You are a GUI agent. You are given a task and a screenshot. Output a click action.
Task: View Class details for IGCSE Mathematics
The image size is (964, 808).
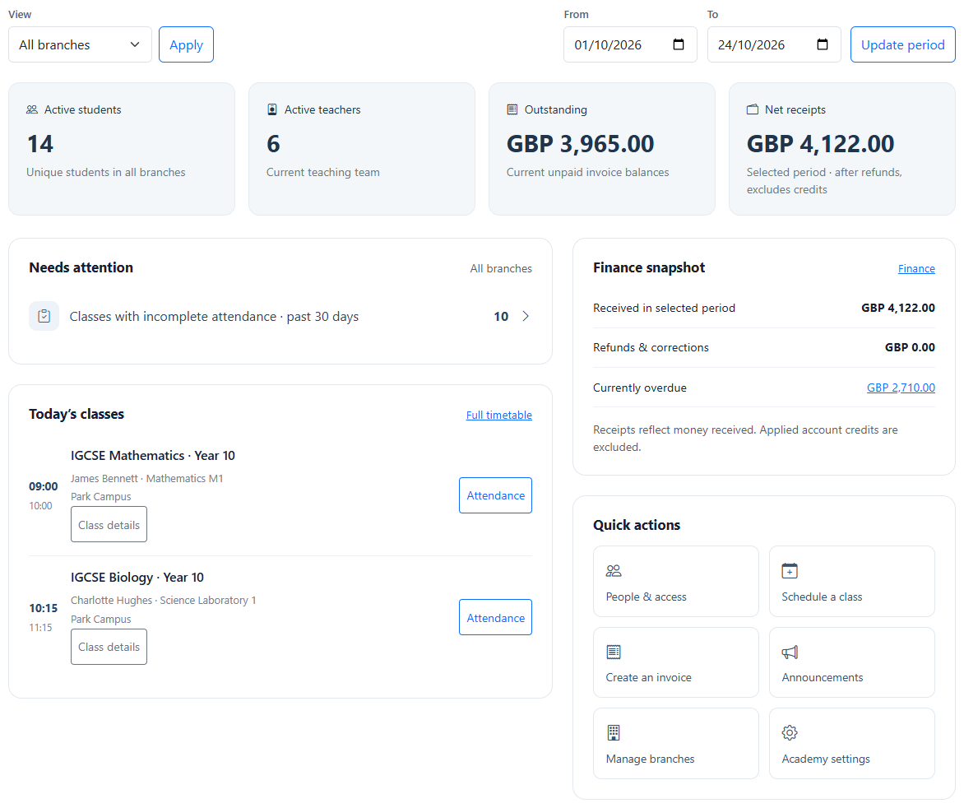click(x=109, y=524)
